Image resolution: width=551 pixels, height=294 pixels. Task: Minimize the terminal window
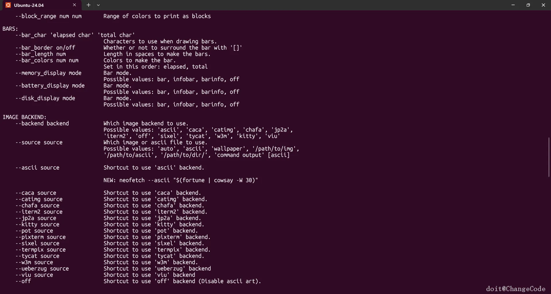tap(513, 5)
